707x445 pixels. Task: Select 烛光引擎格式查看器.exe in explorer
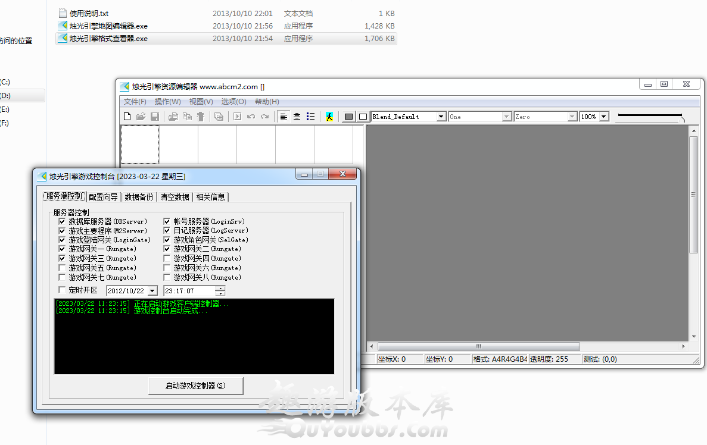coord(226,39)
